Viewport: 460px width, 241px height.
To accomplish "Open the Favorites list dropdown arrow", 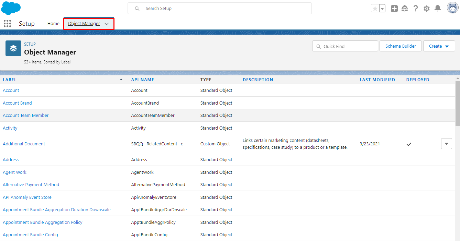I will click(x=382, y=9).
